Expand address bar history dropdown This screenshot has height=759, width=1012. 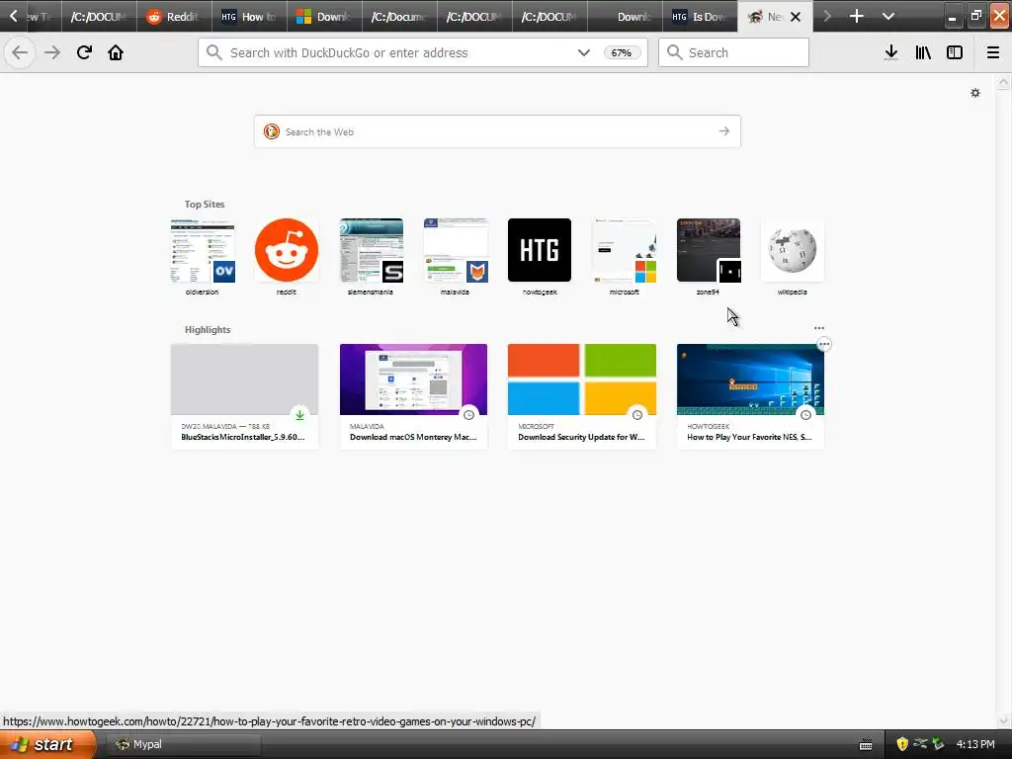[x=583, y=52]
